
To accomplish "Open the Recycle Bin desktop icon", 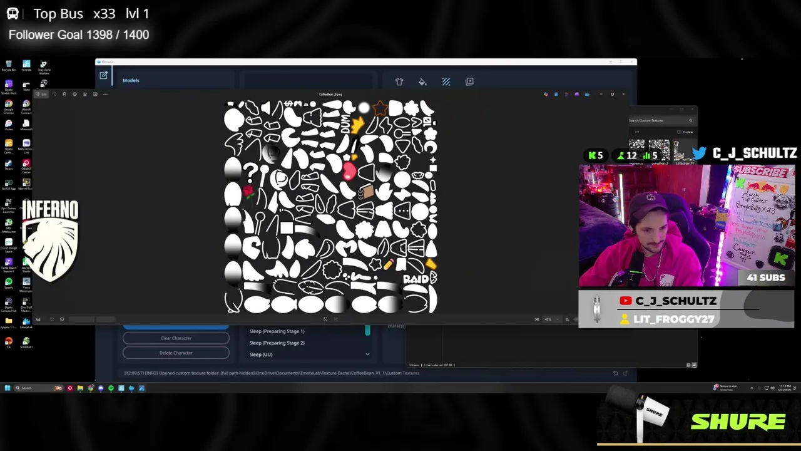I will pyautogui.click(x=9, y=66).
